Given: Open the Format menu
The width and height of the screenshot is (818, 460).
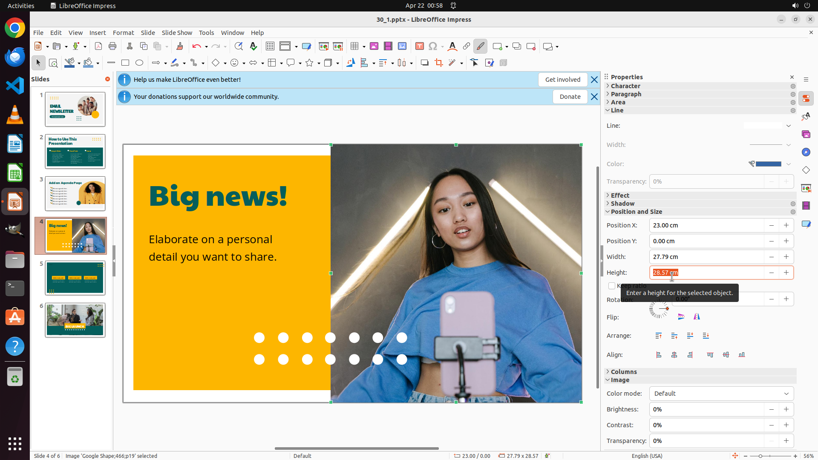Looking at the screenshot, I should coord(123,33).
